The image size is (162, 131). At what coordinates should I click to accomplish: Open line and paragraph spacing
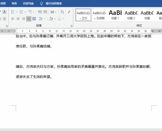coord(41,19)
